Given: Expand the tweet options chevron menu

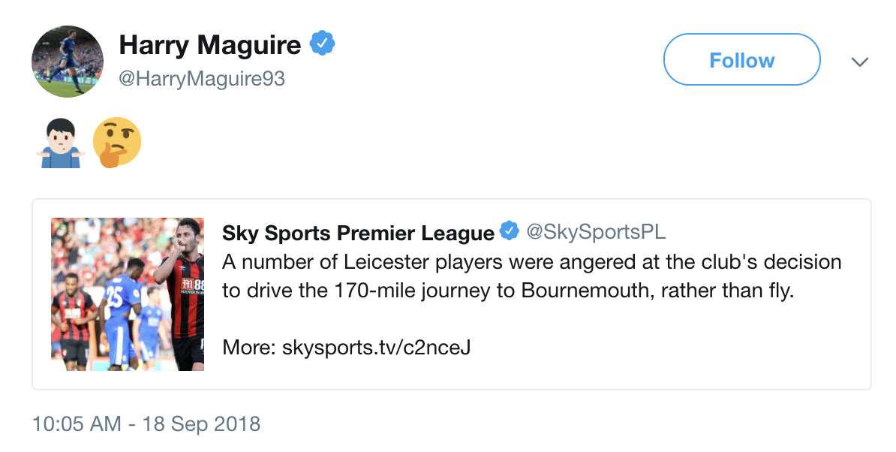Looking at the screenshot, I should 859,62.
